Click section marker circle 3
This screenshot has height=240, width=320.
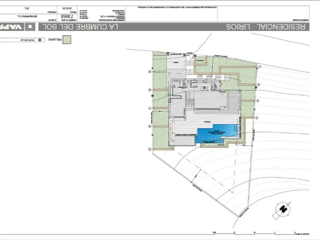tap(258, 101)
